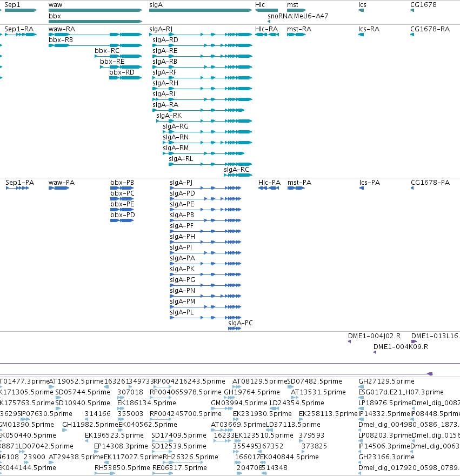Select transcript slgA-RG
The height and width of the screenshot is (476, 460).
208,132
